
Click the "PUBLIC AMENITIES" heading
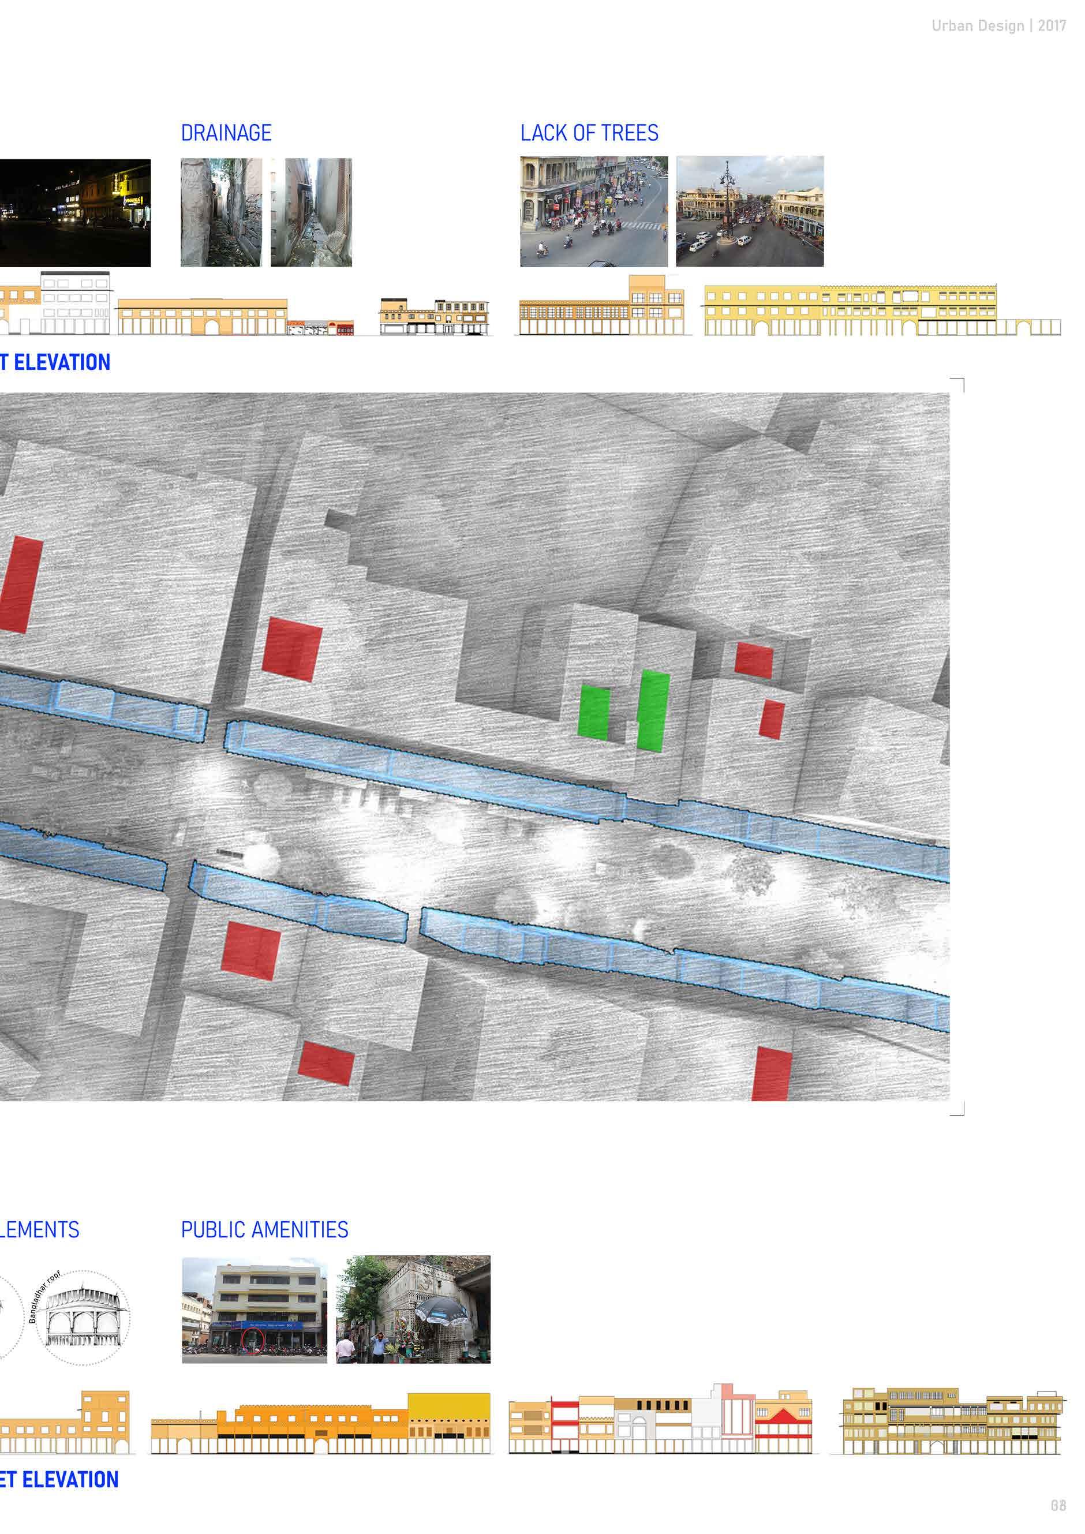click(x=264, y=1229)
